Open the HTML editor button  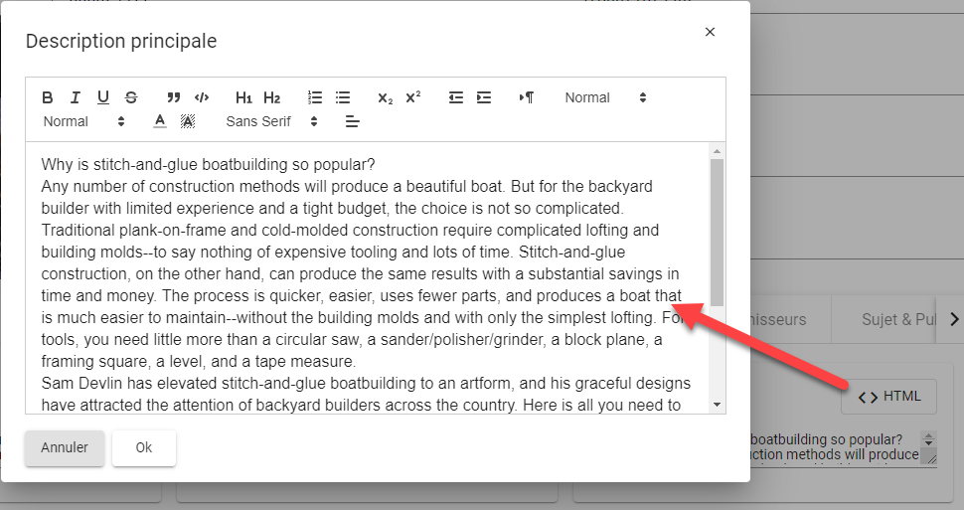pos(889,397)
